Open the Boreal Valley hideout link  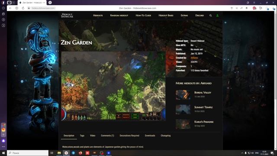tap(203, 92)
